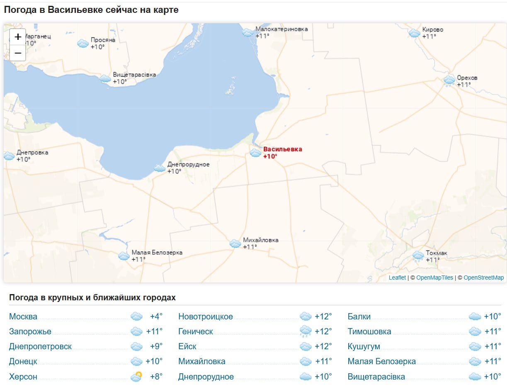Viewport: 507px width, 387px height.
Task: Open Запорожье weather link
Action: click(x=30, y=331)
